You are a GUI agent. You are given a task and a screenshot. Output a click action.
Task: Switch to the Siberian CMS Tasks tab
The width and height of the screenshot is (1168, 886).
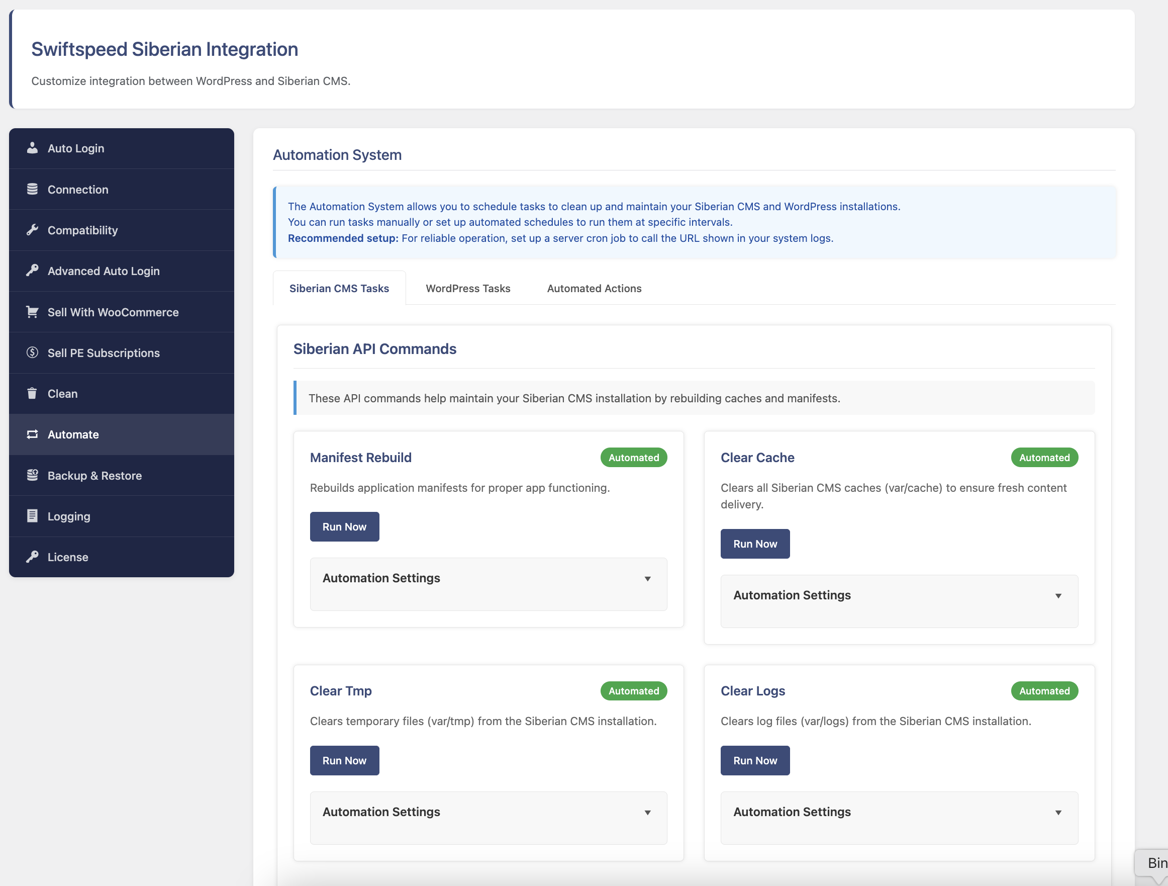pyautogui.click(x=339, y=289)
